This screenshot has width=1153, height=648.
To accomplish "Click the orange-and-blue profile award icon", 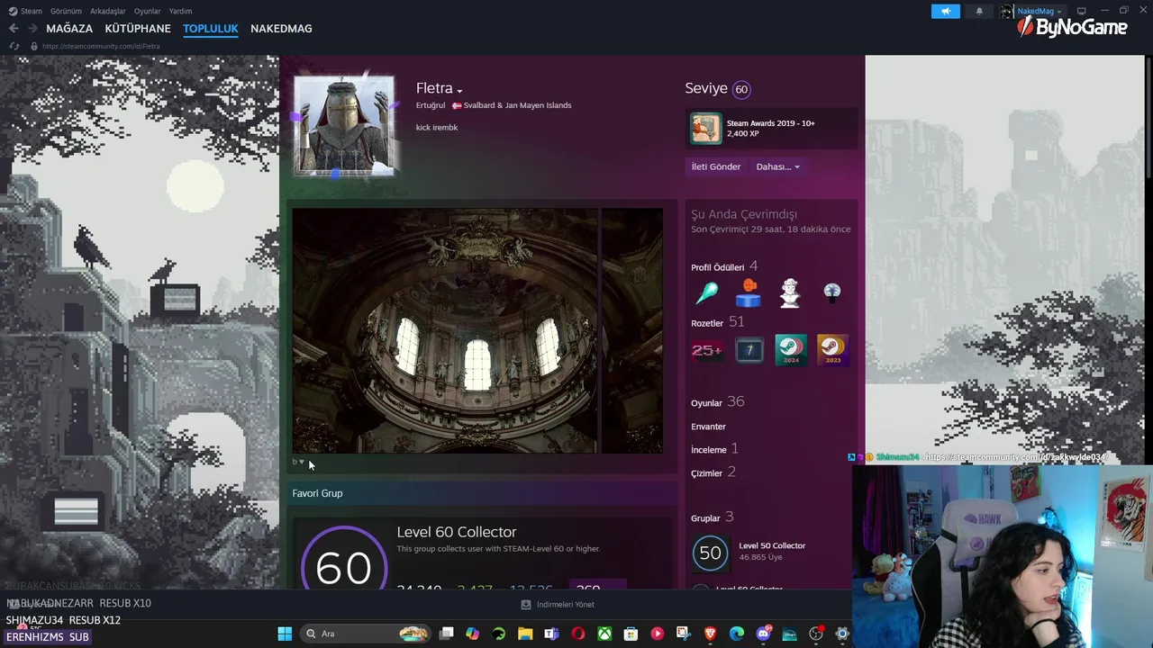I will [x=748, y=292].
